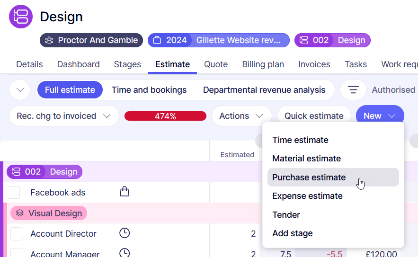The image size is (418, 257).
Task: Click the purple Design stage logo icon
Action: (21, 17)
